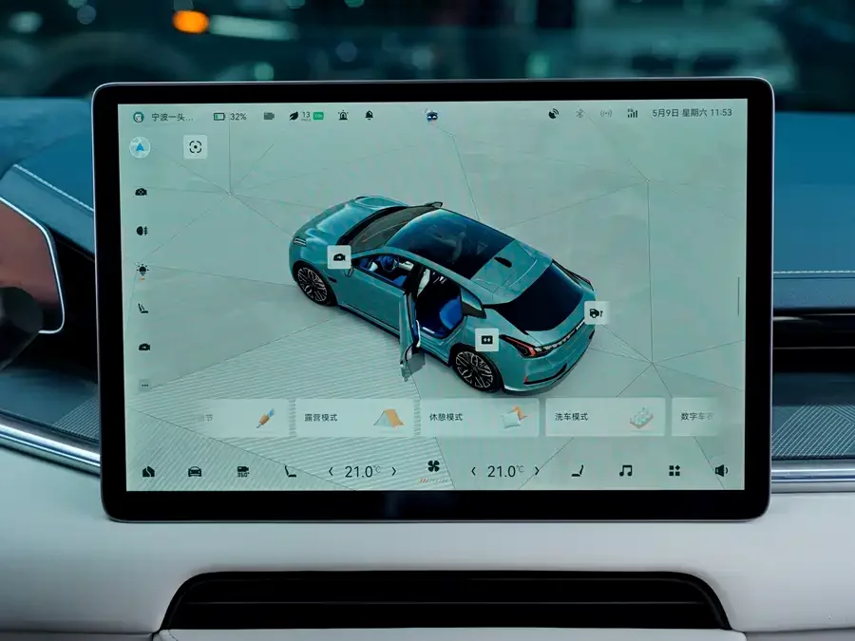Toggle the Bluetooth status icon
Screen dimensions: 855x641
[x=580, y=113]
